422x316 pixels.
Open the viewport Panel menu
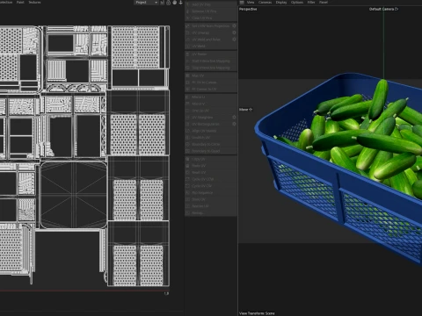(x=324, y=3)
